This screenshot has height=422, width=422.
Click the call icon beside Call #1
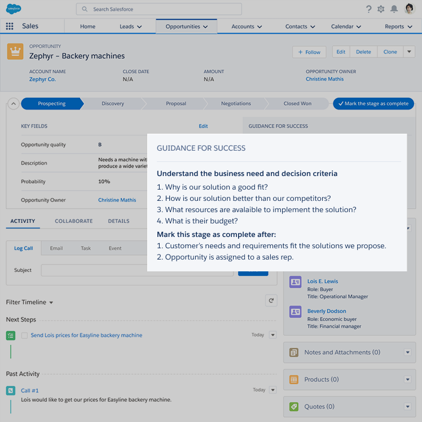11,390
